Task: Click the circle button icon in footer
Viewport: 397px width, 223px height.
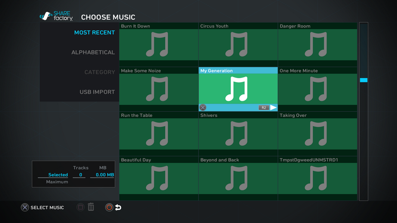Action: [x=109, y=208]
